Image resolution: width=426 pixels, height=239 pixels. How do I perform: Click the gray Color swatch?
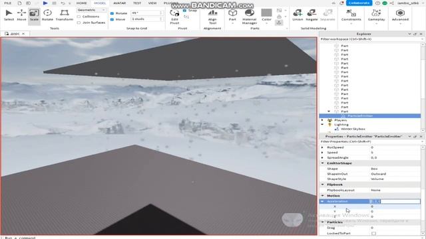[266, 13]
